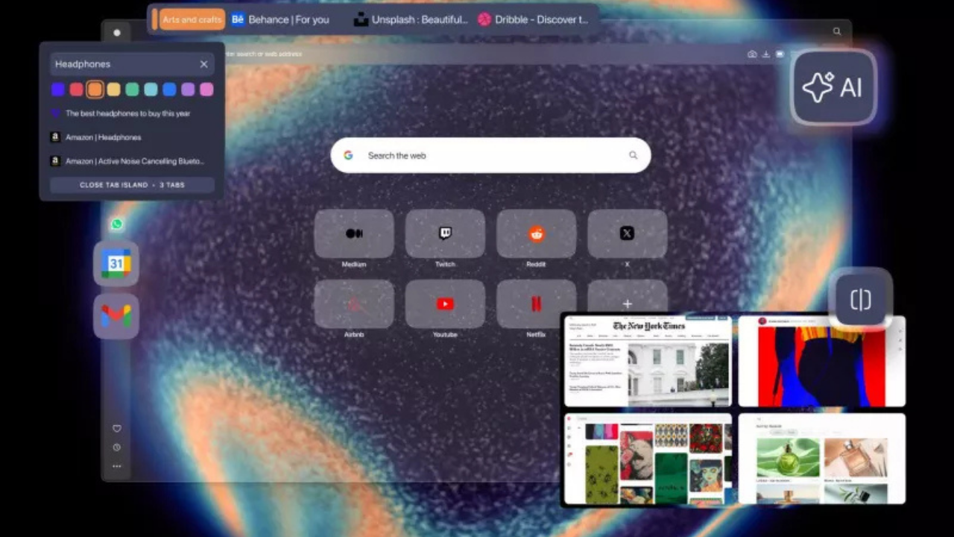Expand the three-dot sidebar menu
954x537 pixels.
pos(117,466)
